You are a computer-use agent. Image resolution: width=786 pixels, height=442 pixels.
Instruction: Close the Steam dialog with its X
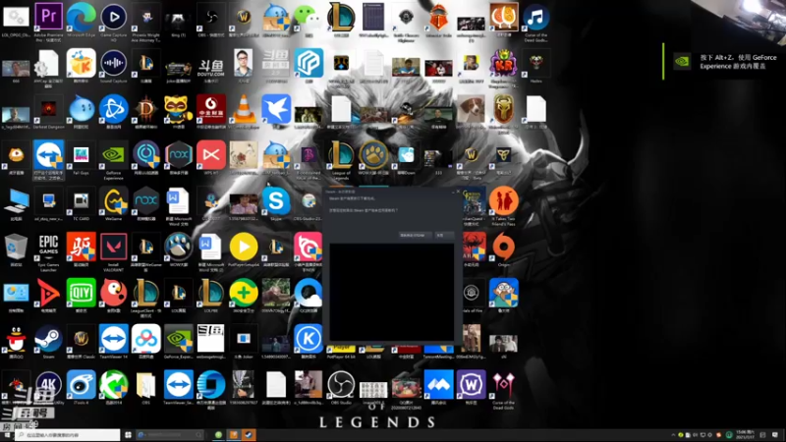pos(458,192)
